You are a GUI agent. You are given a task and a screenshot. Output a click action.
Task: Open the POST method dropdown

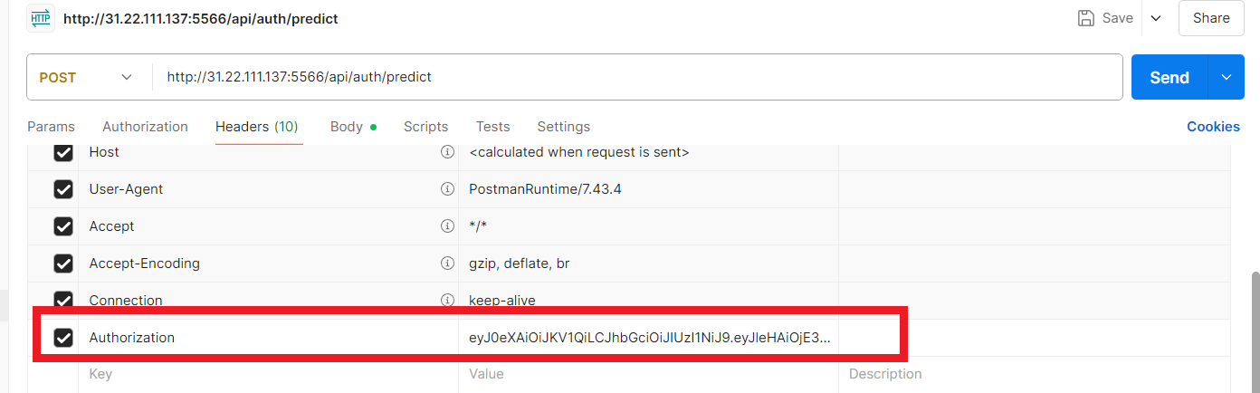[87, 78]
